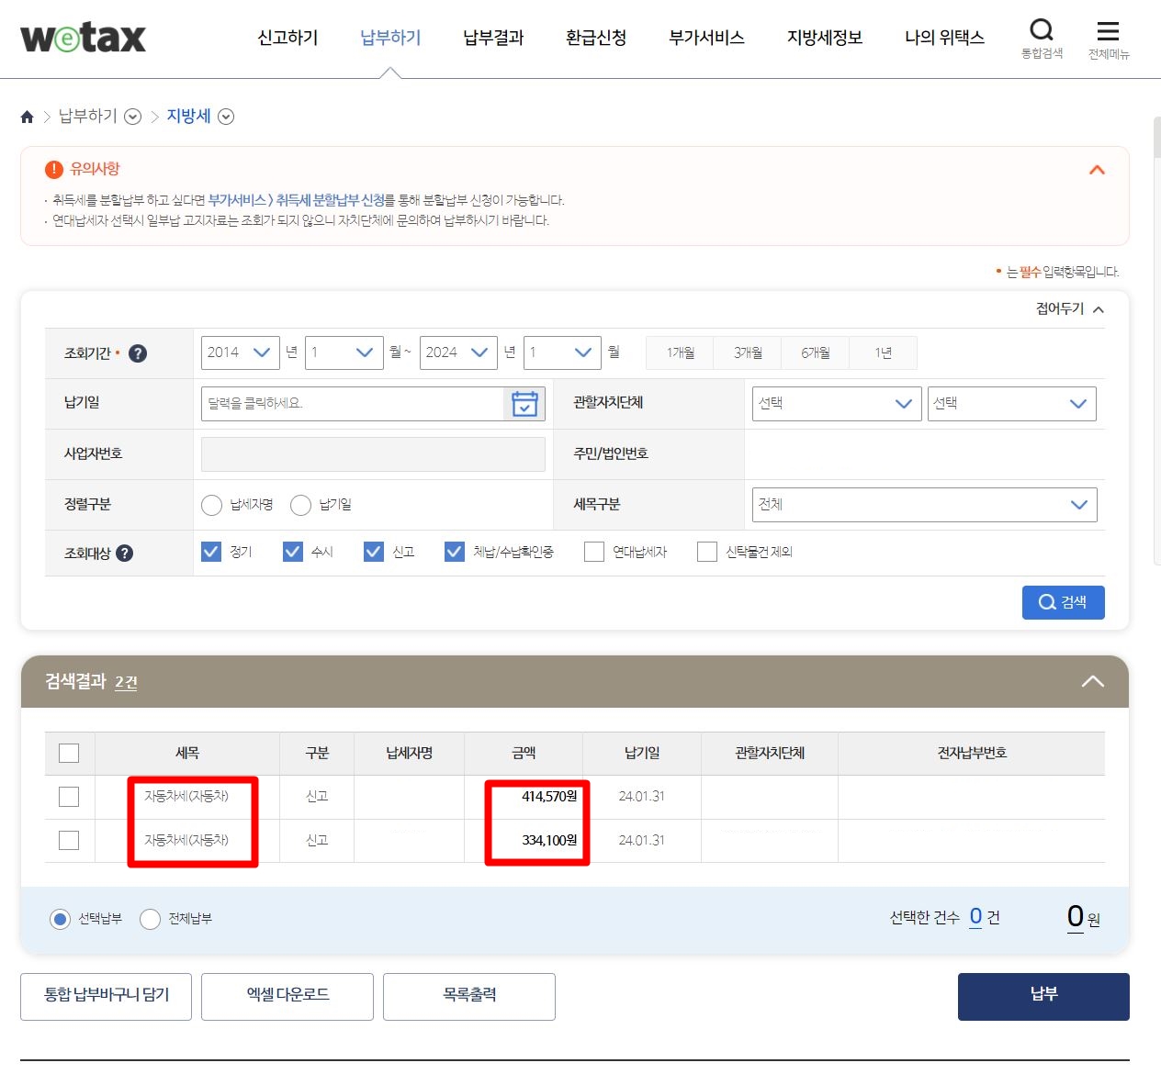This screenshot has width=1161, height=1074.
Task: Open the 신고하기 menu
Action: [287, 38]
